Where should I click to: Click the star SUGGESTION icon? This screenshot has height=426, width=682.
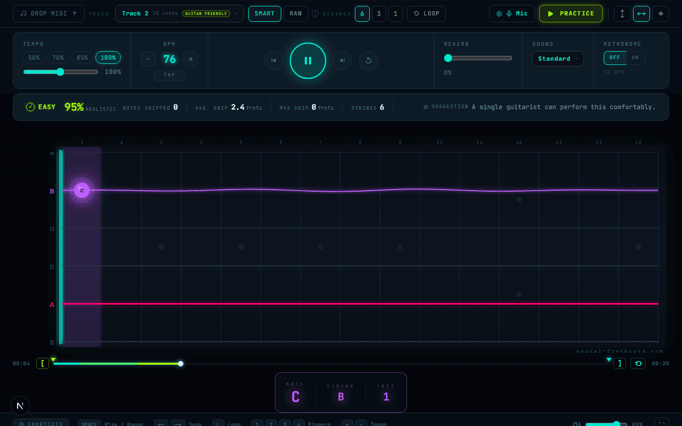tap(426, 107)
